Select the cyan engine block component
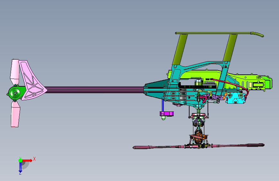This screenshot has width=279, height=181. (236, 98)
